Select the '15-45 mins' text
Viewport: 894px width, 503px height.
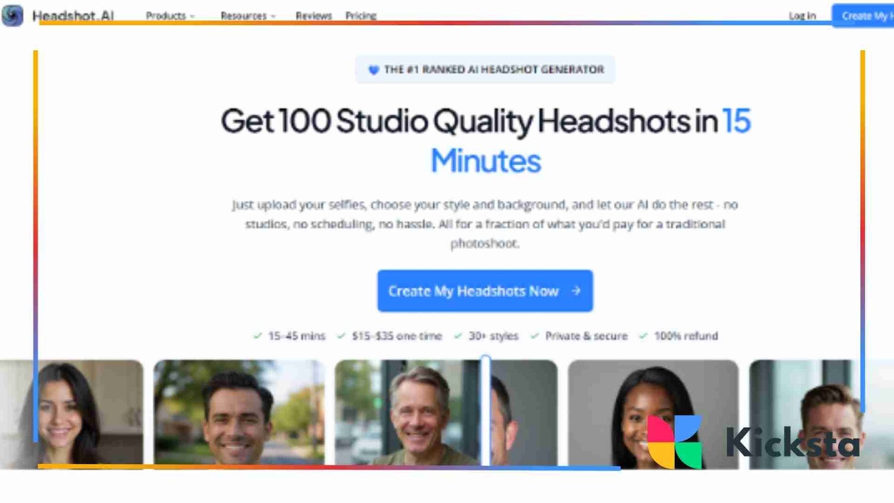click(x=297, y=336)
